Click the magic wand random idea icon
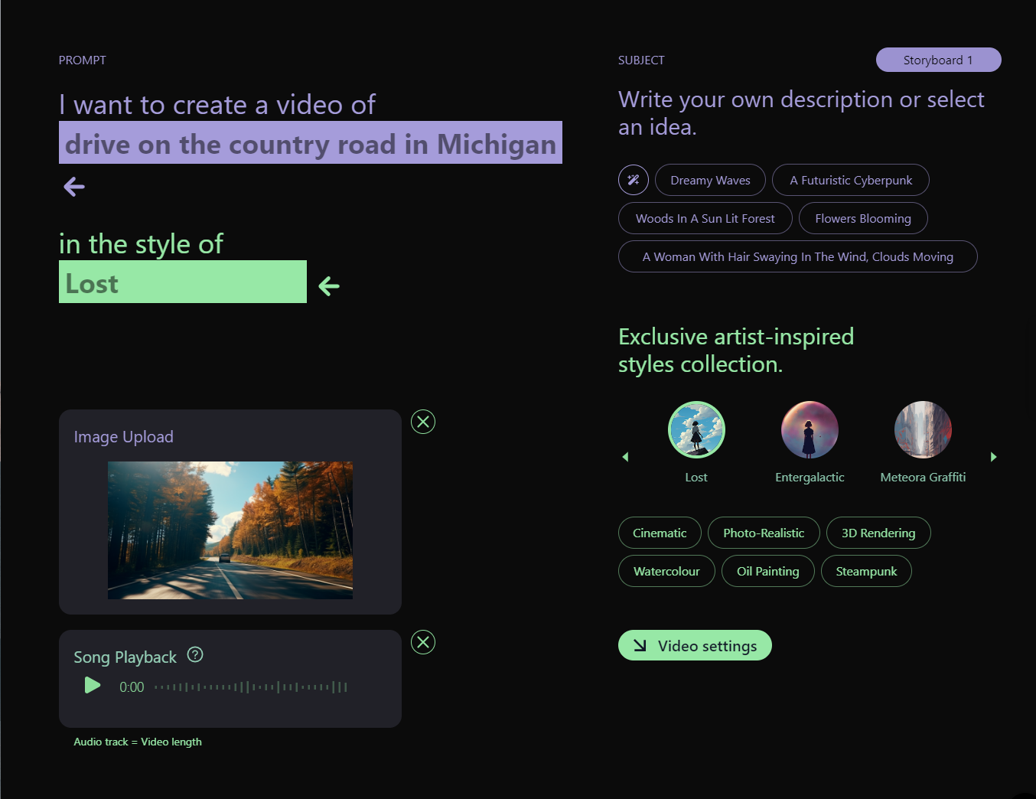Screen dimensions: 1036x799 [x=634, y=180]
